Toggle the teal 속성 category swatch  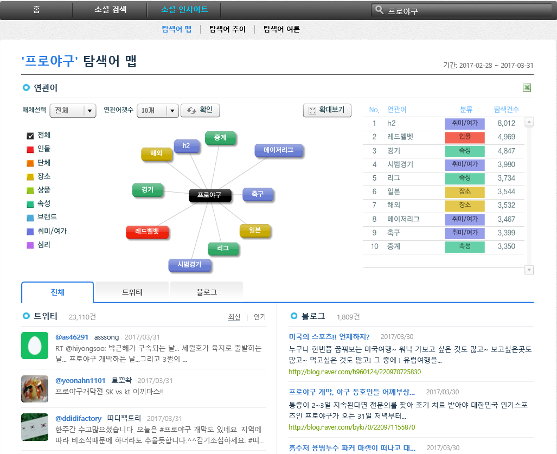[30, 204]
